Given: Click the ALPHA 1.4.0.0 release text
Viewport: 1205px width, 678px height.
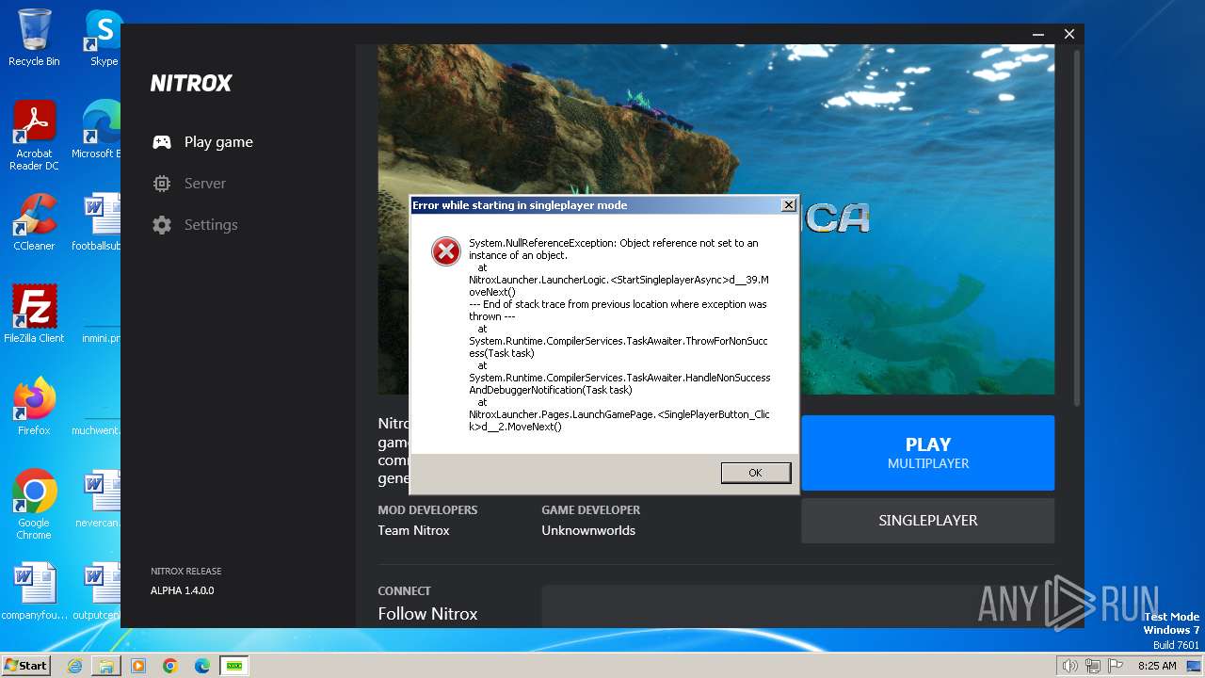Looking at the screenshot, I should tap(183, 590).
